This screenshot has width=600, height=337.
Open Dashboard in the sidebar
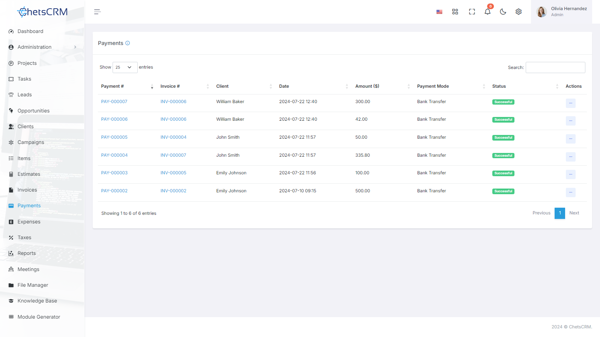(30, 31)
